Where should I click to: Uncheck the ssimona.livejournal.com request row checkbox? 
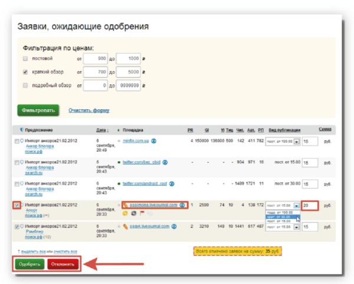coord(17,205)
